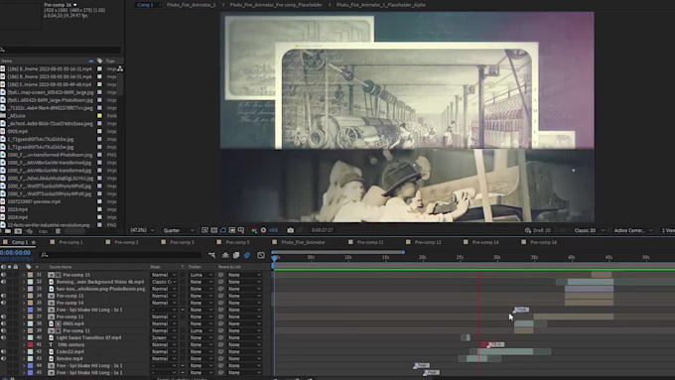Click the parent pick whip of Pre-comp 15
The height and width of the screenshot is (380, 675).
click(x=220, y=275)
